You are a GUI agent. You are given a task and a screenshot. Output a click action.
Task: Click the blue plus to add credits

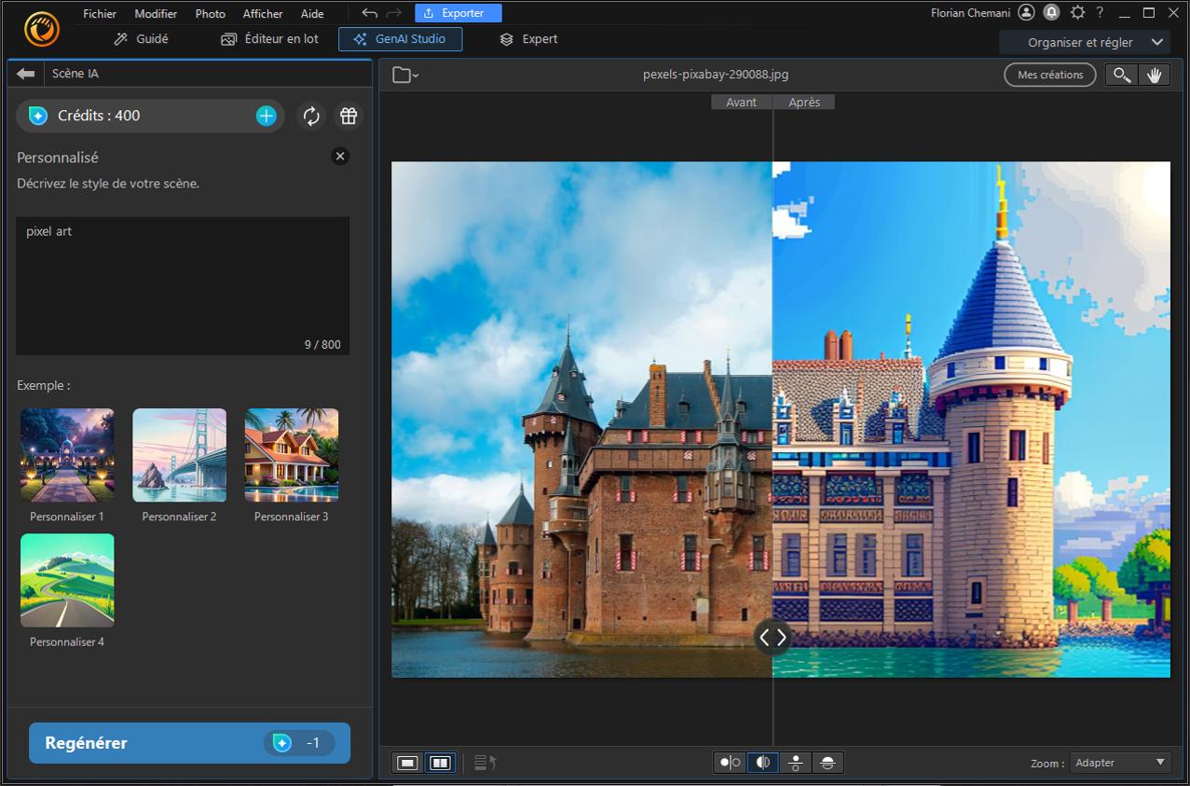coord(267,116)
